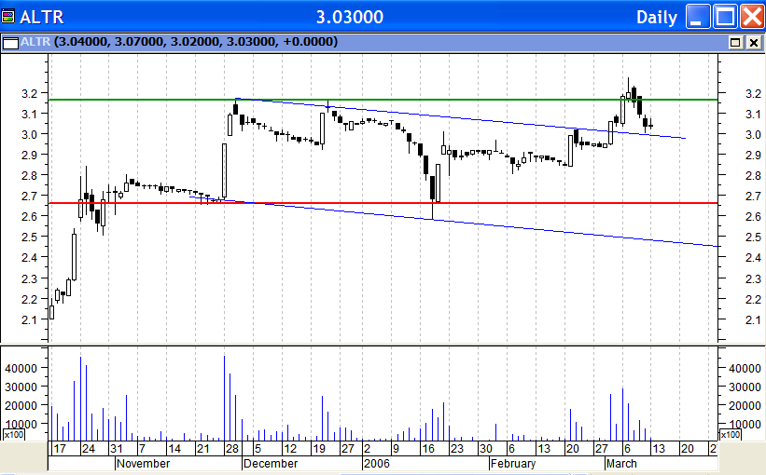Click the ALTR OHLC quote header text

pos(179,42)
